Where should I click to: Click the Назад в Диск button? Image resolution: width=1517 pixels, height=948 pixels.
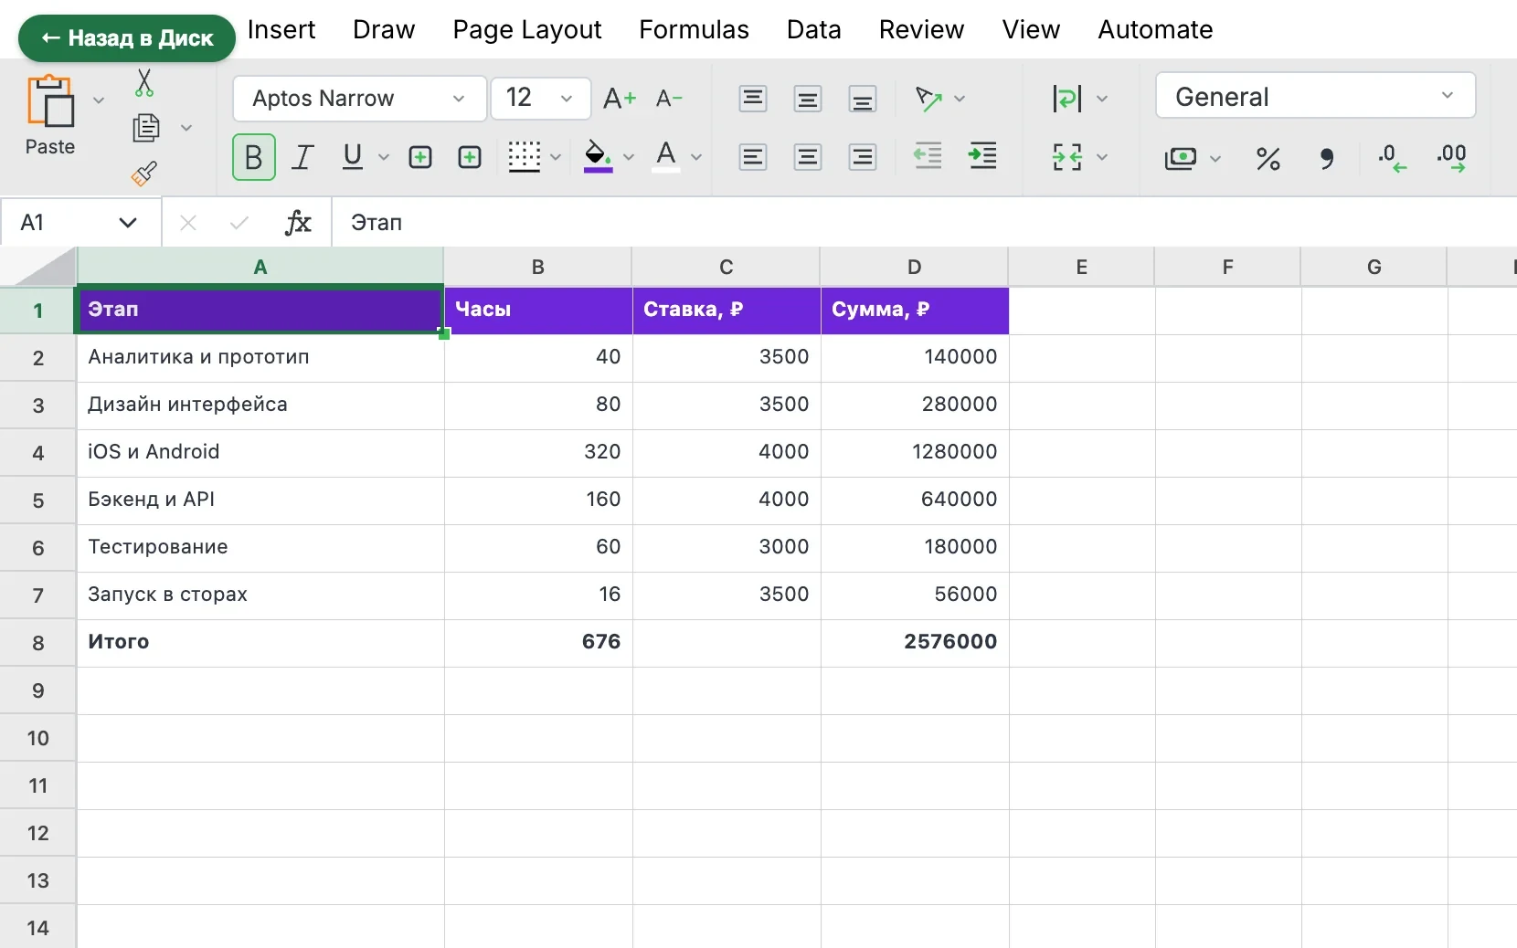point(127,38)
